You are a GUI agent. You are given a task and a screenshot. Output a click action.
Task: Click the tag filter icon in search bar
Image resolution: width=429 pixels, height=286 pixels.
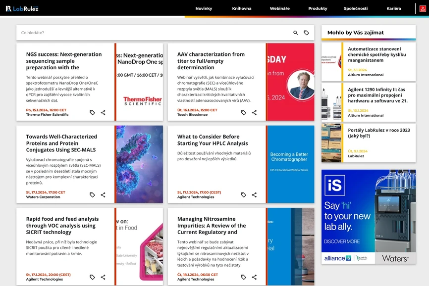point(307,33)
